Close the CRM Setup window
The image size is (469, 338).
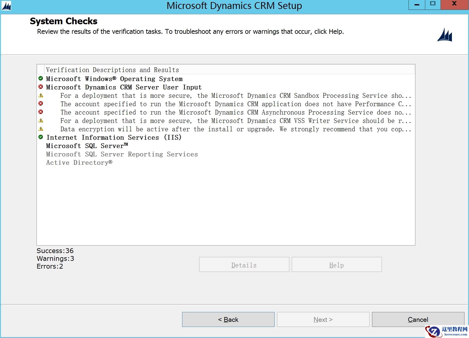[x=454, y=5]
